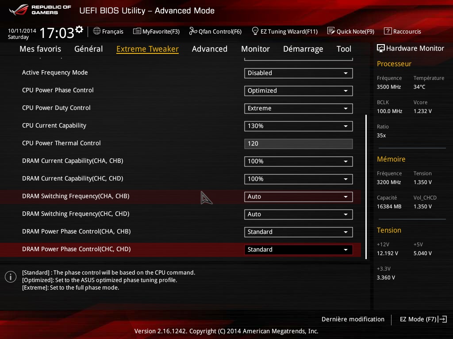
Task: Click the EZ Mode exit arrow icon
Action: click(x=443, y=319)
